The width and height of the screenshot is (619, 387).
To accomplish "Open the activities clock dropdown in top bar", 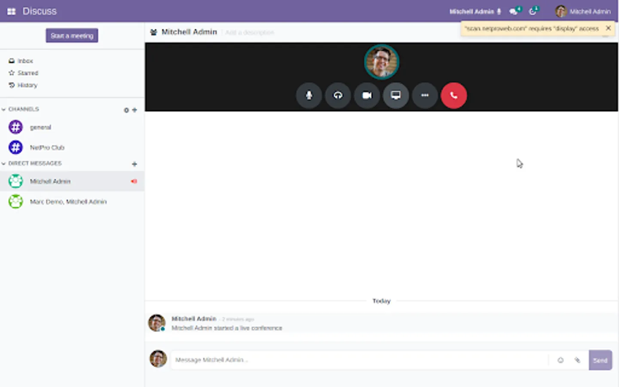I will click(x=533, y=11).
